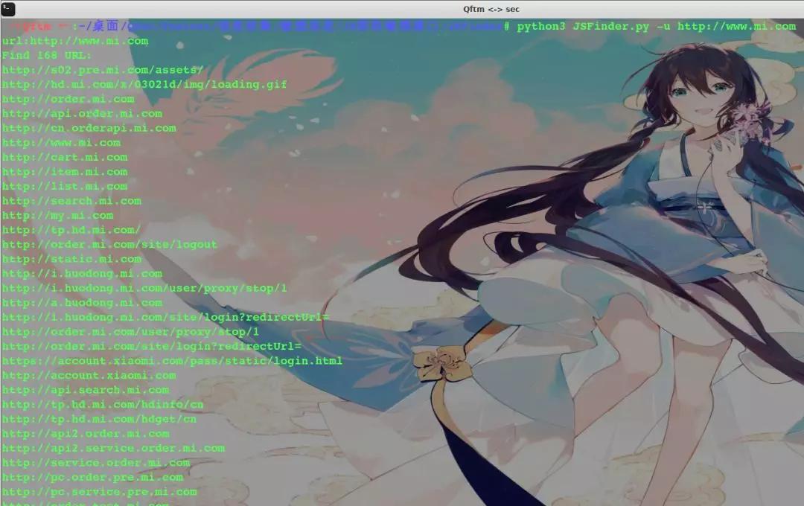This screenshot has height=506, width=804.
Task: Click the http://api.order.mi.com line
Action: (82, 113)
